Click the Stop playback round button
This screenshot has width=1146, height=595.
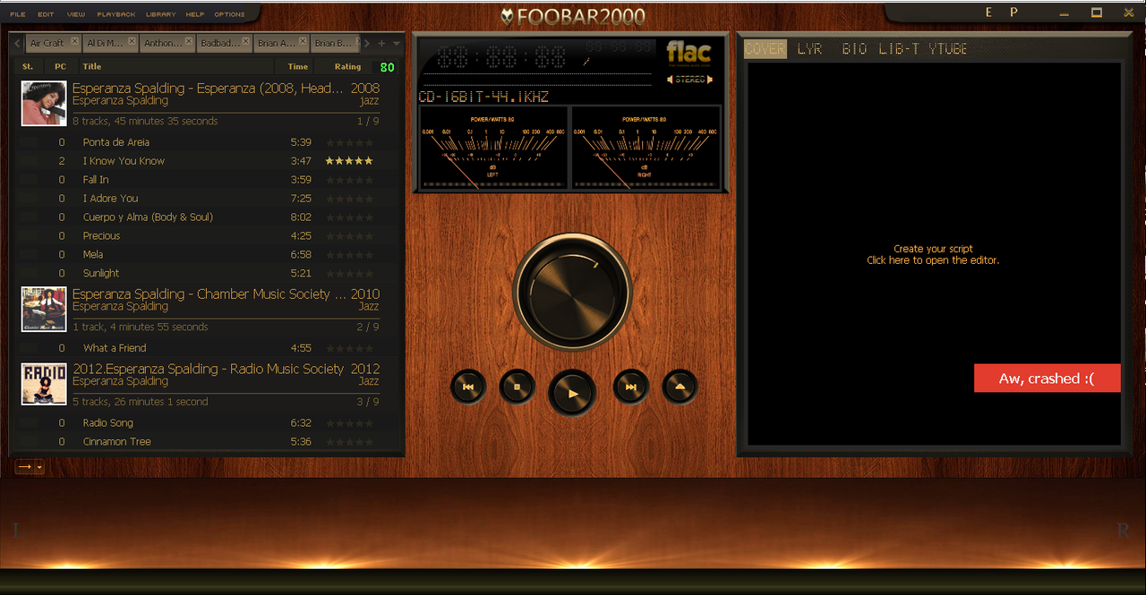click(517, 387)
